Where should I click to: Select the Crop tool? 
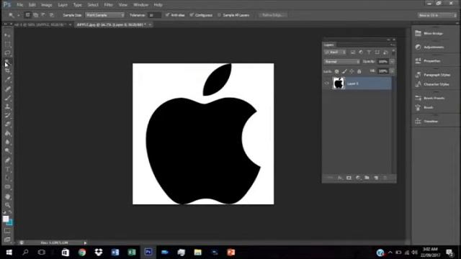pos(7,71)
